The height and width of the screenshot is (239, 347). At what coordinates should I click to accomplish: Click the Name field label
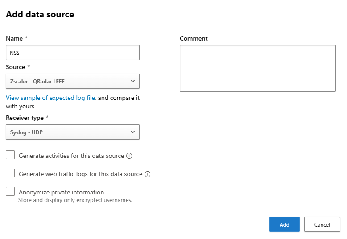coord(15,38)
